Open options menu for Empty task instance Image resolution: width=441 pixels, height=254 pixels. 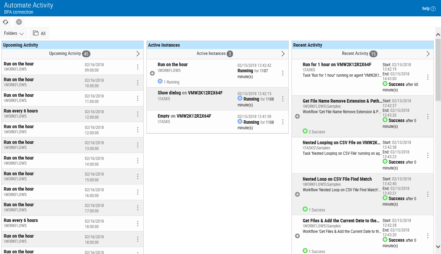coord(283,122)
